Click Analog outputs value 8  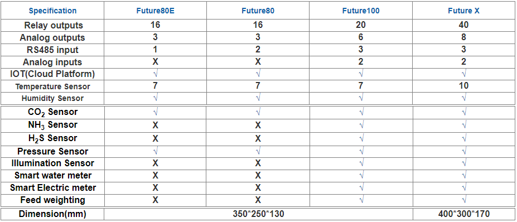(463, 37)
